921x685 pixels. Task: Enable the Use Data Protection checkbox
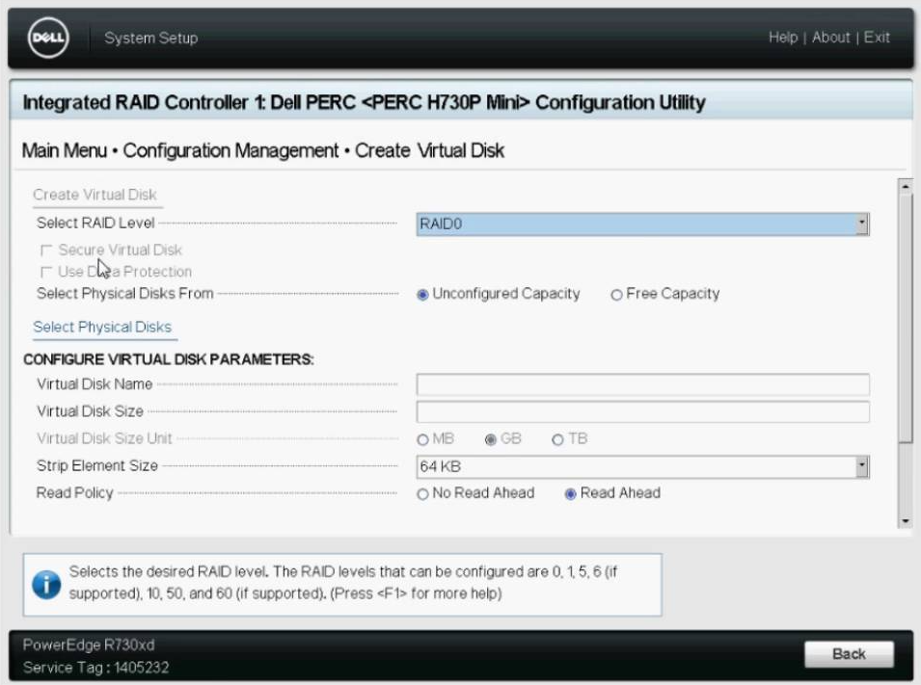pyautogui.click(x=46, y=273)
